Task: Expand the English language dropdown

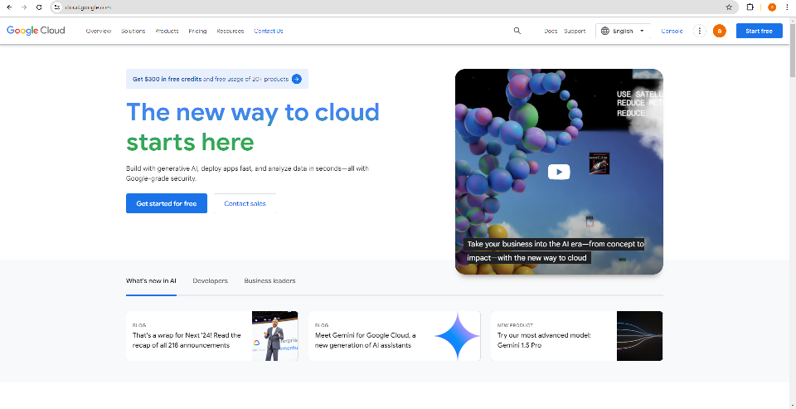Action: [x=623, y=31]
